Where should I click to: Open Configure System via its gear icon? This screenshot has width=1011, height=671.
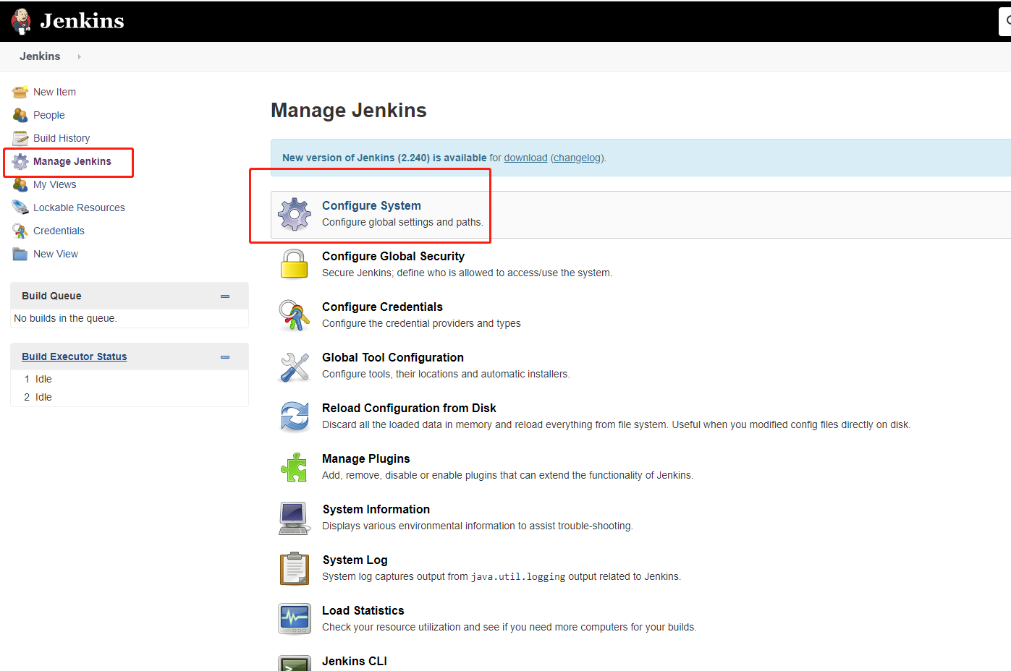tap(294, 214)
